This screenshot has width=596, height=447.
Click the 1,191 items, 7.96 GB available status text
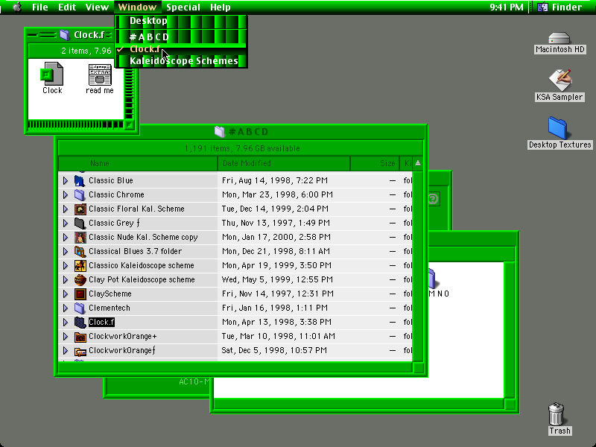tap(242, 148)
